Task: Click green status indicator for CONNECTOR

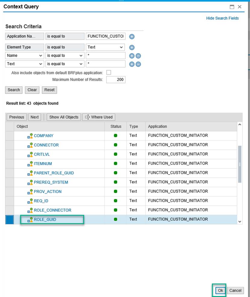Action: [116, 145]
